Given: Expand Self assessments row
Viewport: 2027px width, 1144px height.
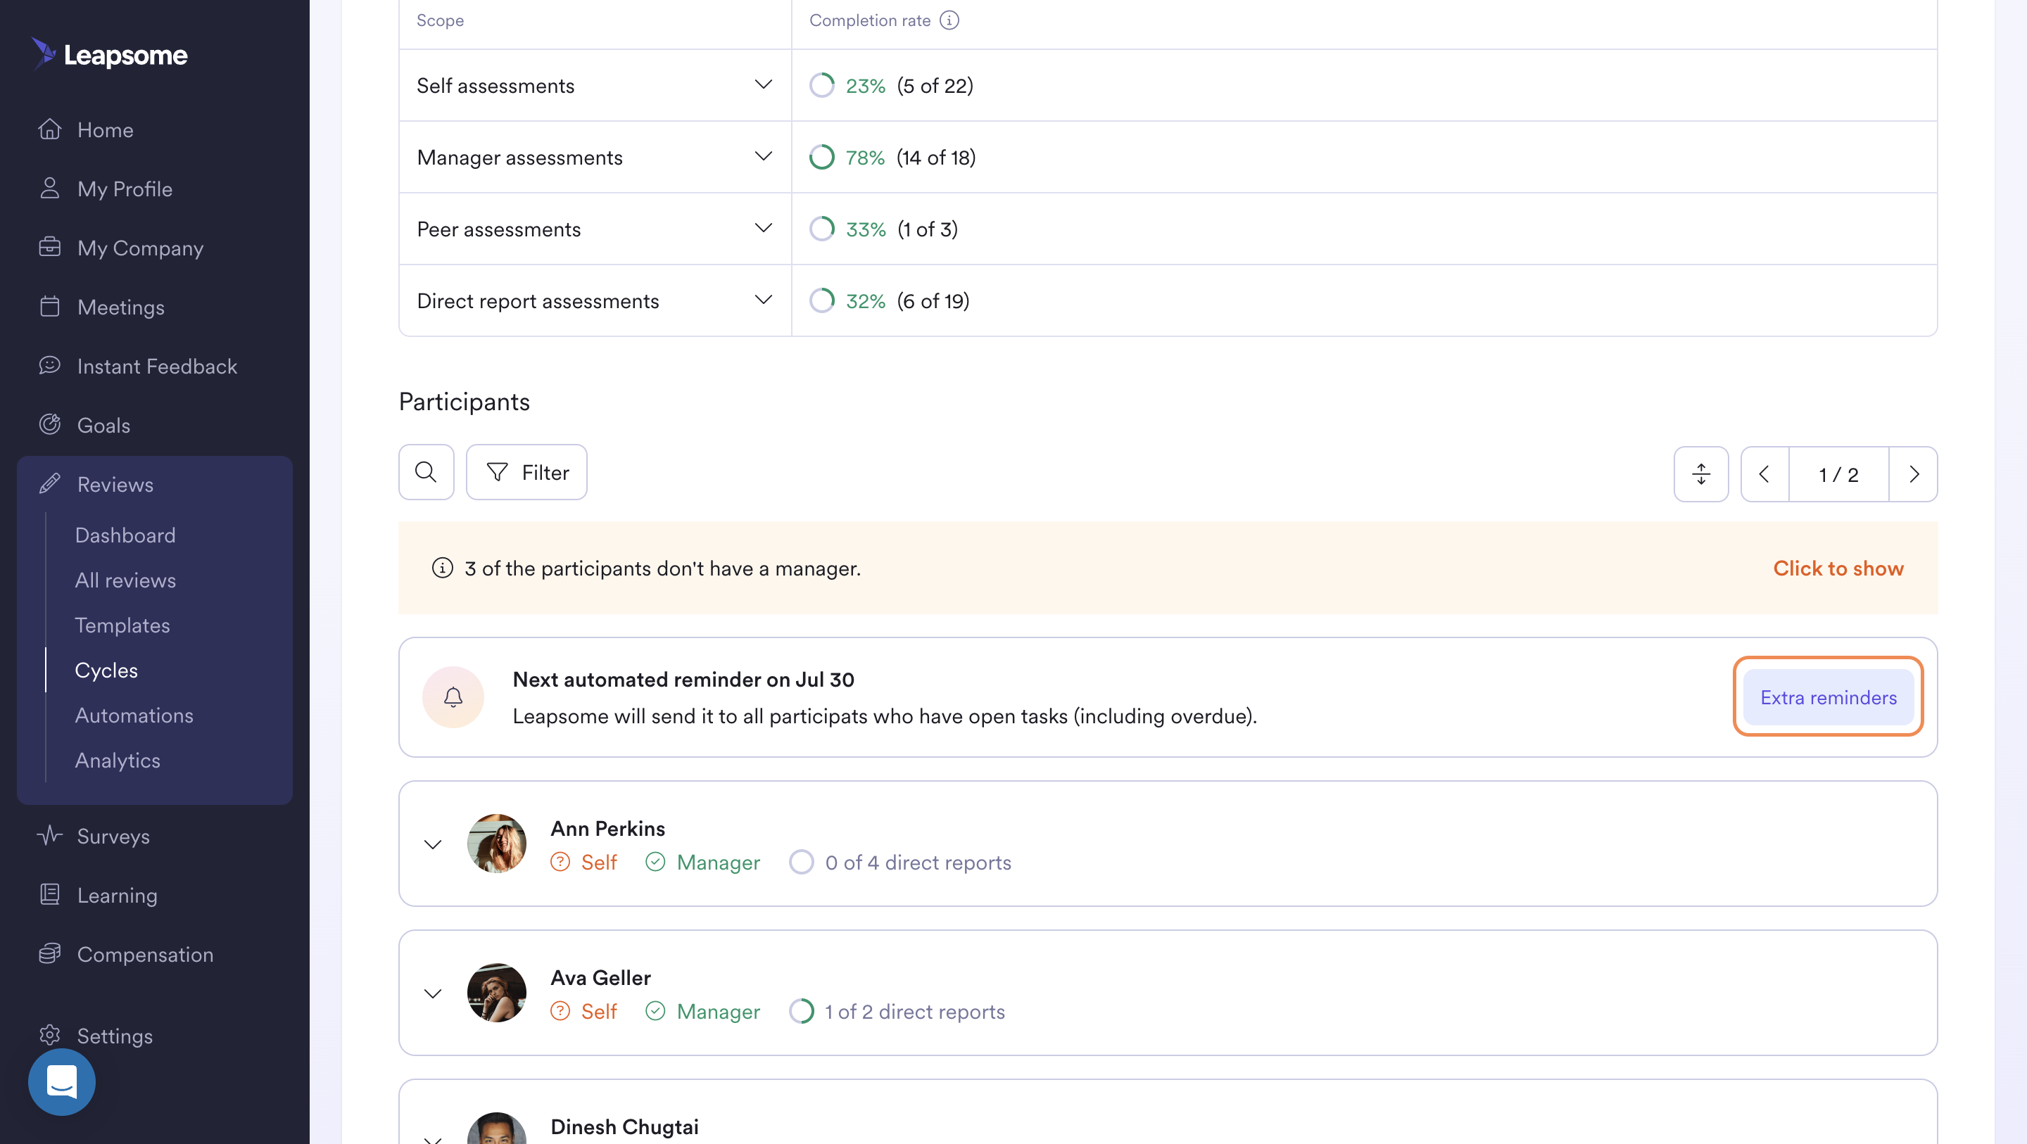Looking at the screenshot, I should (x=762, y=84).
